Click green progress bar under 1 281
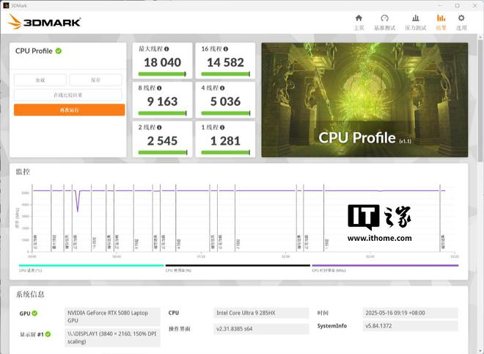This screenshot has height=354, width=484. 225,153
